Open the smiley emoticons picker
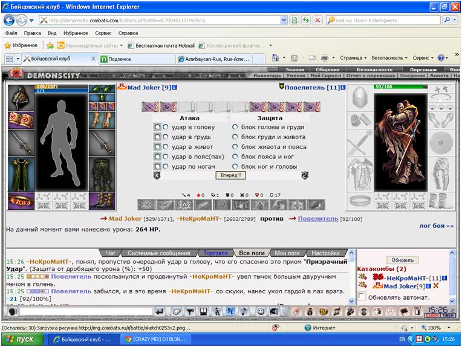Screen dimensions: 462x347 (x=261, y=312)
